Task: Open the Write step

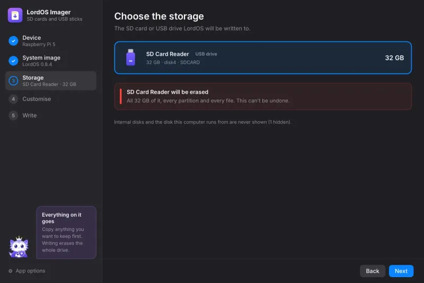Action: [51, 115]
